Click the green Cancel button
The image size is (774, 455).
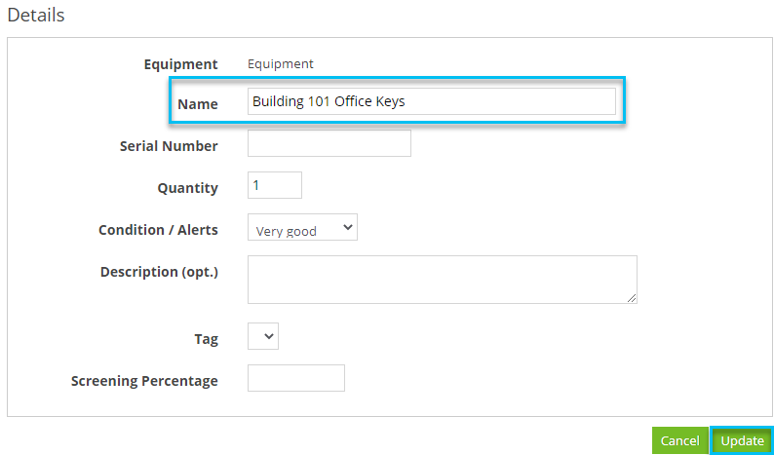679,440
